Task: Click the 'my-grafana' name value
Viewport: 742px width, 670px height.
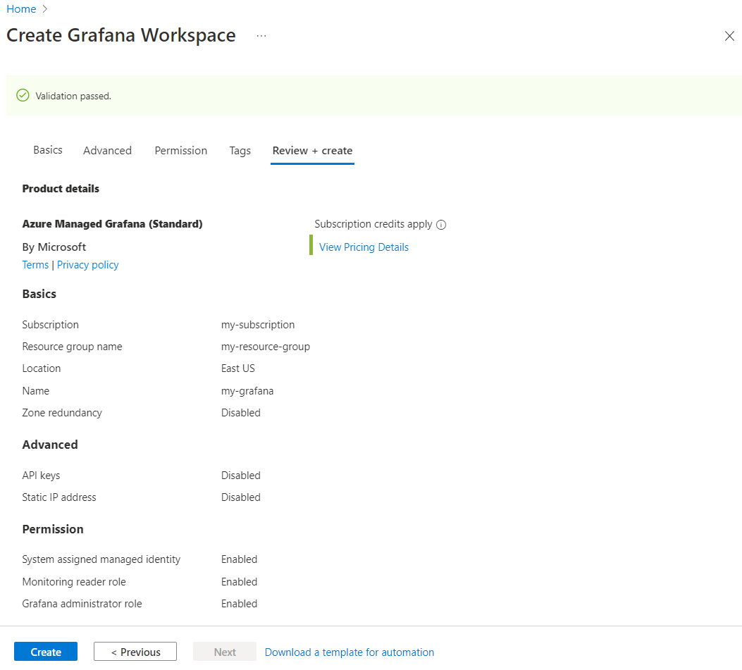Action: coord(247,391)
